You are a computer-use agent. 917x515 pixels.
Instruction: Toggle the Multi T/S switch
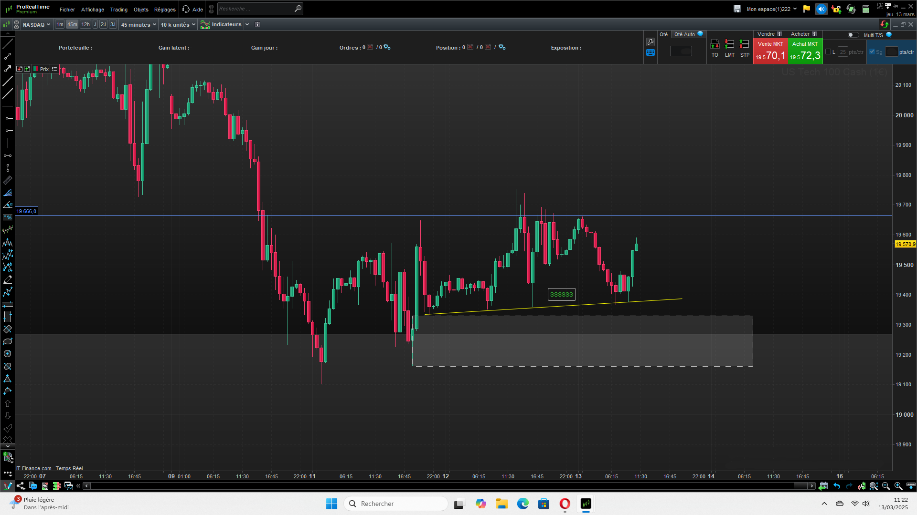pos(853,35)
